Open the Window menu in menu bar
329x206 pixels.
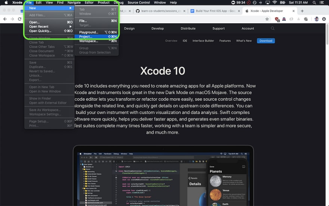(160, 3)
